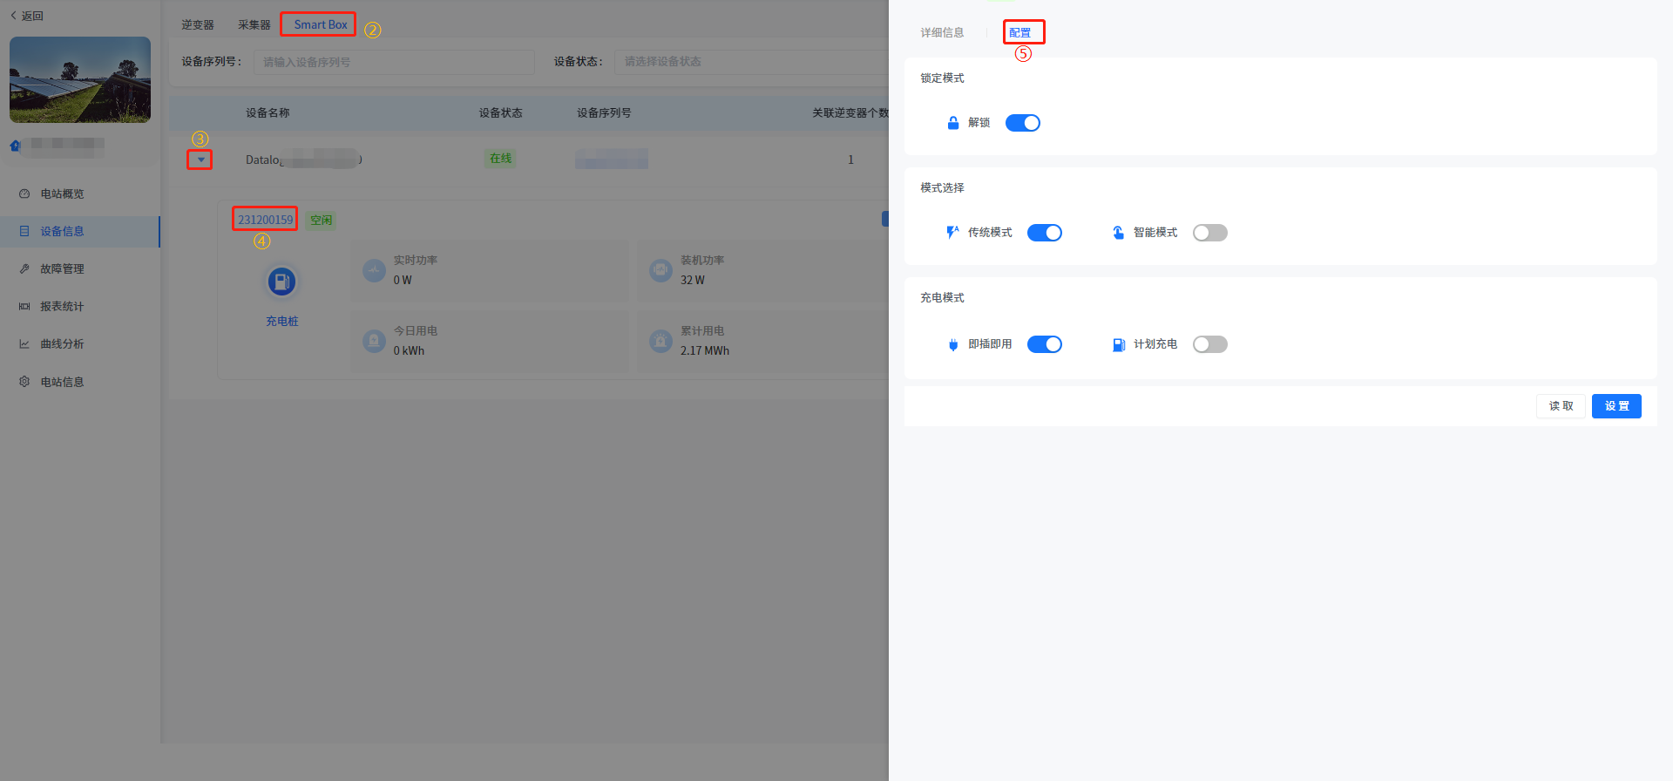Click the blue 设置 button
The height and width of the screenshot is (781, 1673).
point(1616,406)
